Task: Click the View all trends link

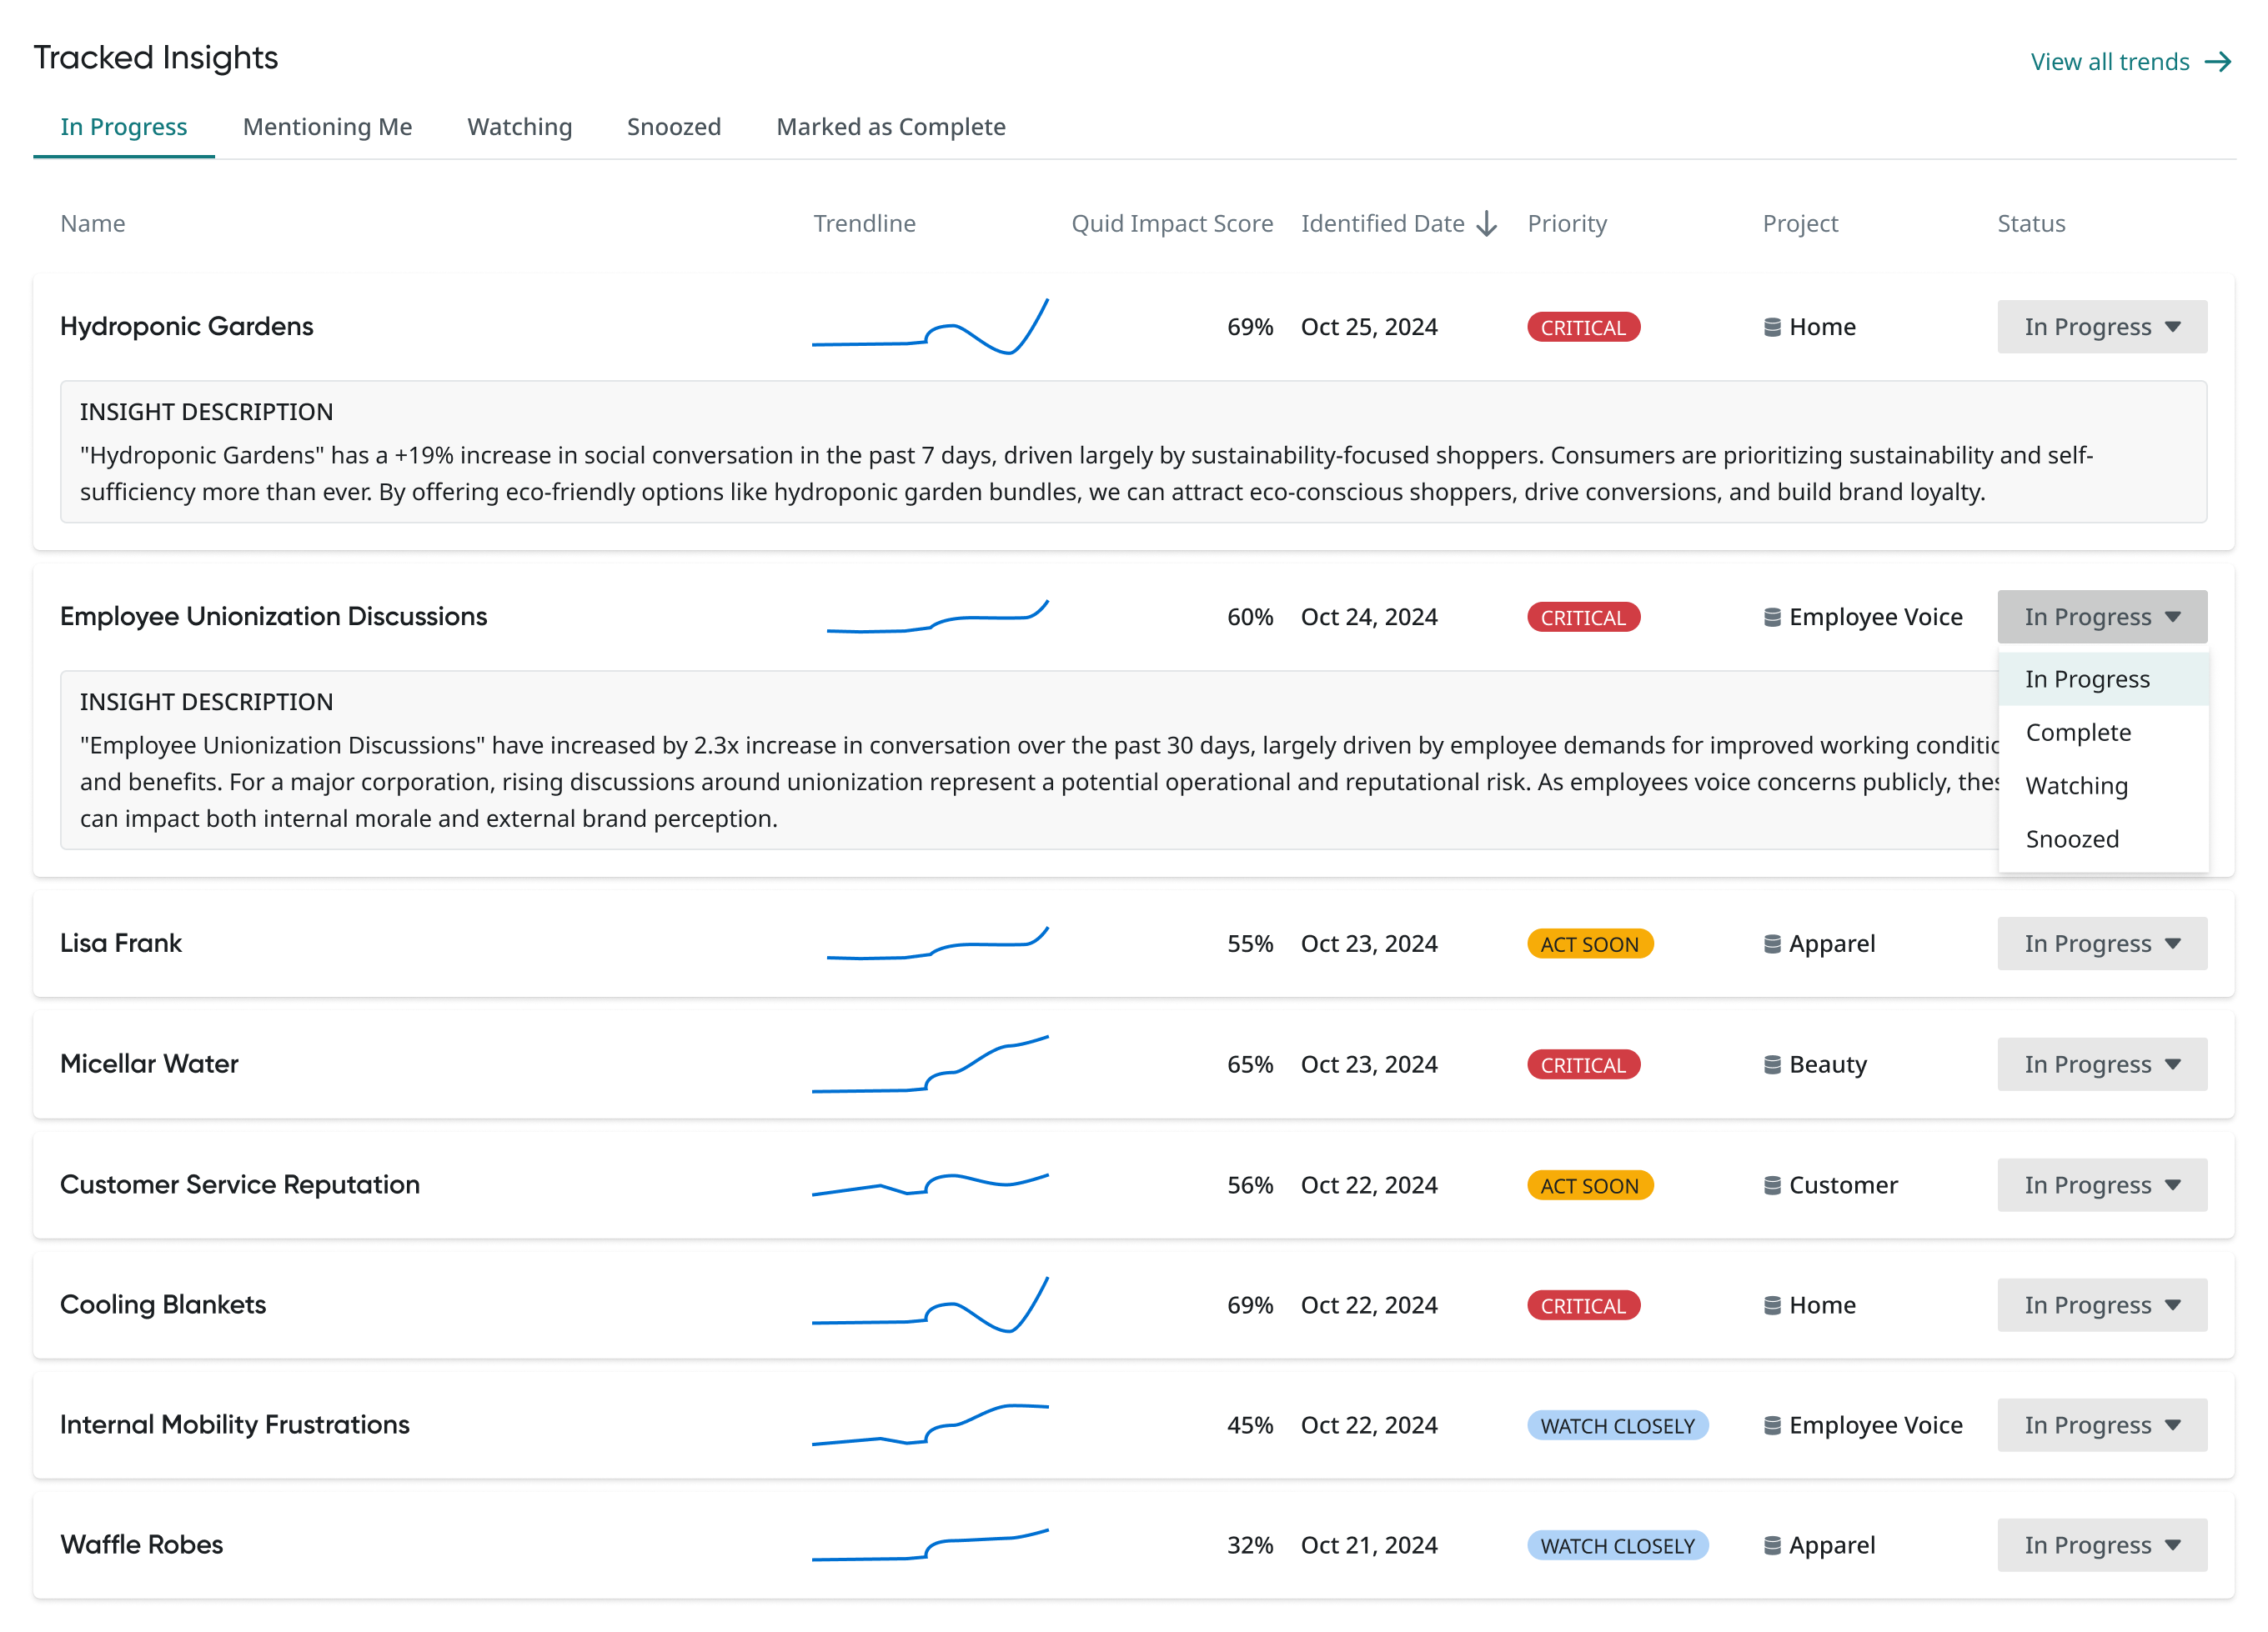Action: click(2106, 61)
